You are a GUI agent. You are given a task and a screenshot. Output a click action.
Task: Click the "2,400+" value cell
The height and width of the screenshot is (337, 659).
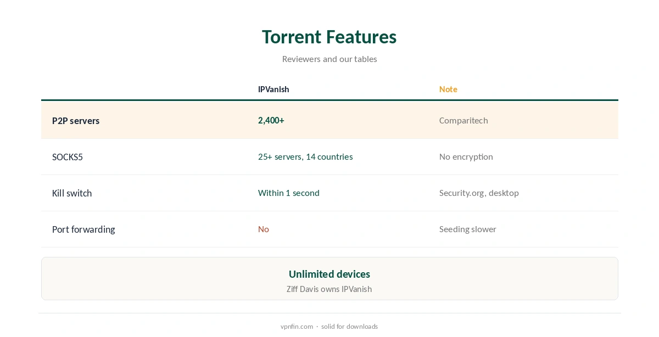click(x=271, y=121)
